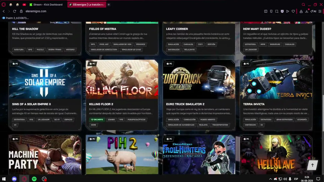Open the Psalm 2 bookmark
The image size is (324, 182).
15,18
